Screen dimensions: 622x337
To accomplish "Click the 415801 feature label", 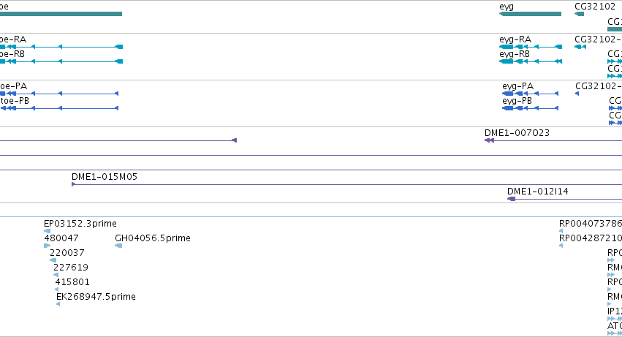I will 72,282.
